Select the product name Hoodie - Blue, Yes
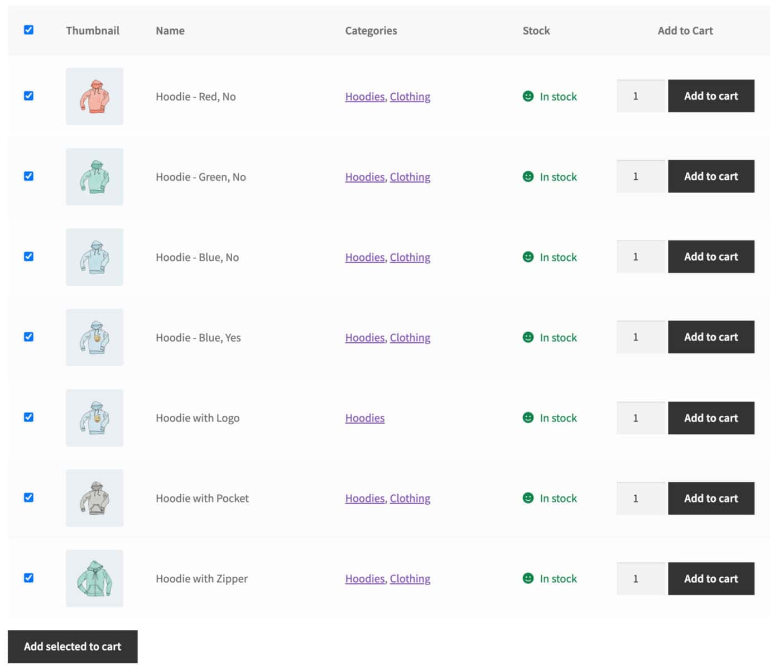 click(198, 338)
